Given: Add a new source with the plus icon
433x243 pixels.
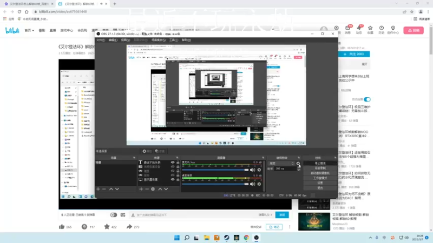Looking at the screenshot, I should pos(141,189).
